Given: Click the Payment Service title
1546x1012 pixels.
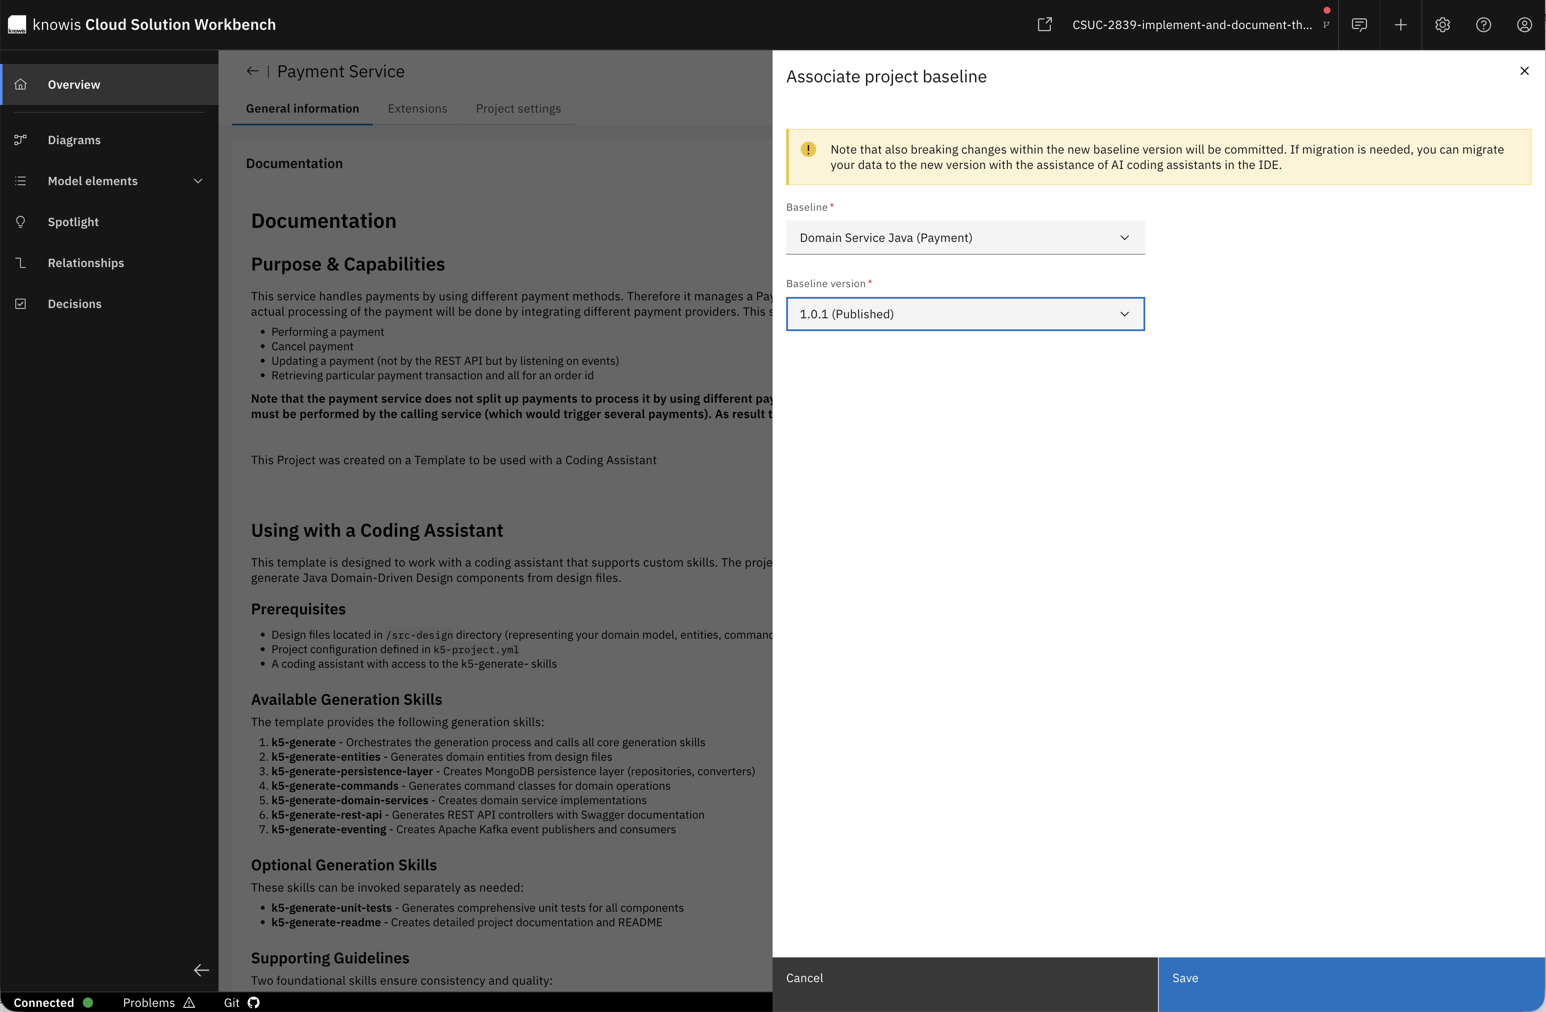Looking at the screenshot, I should pyautogui.click(x=340, y=71).
